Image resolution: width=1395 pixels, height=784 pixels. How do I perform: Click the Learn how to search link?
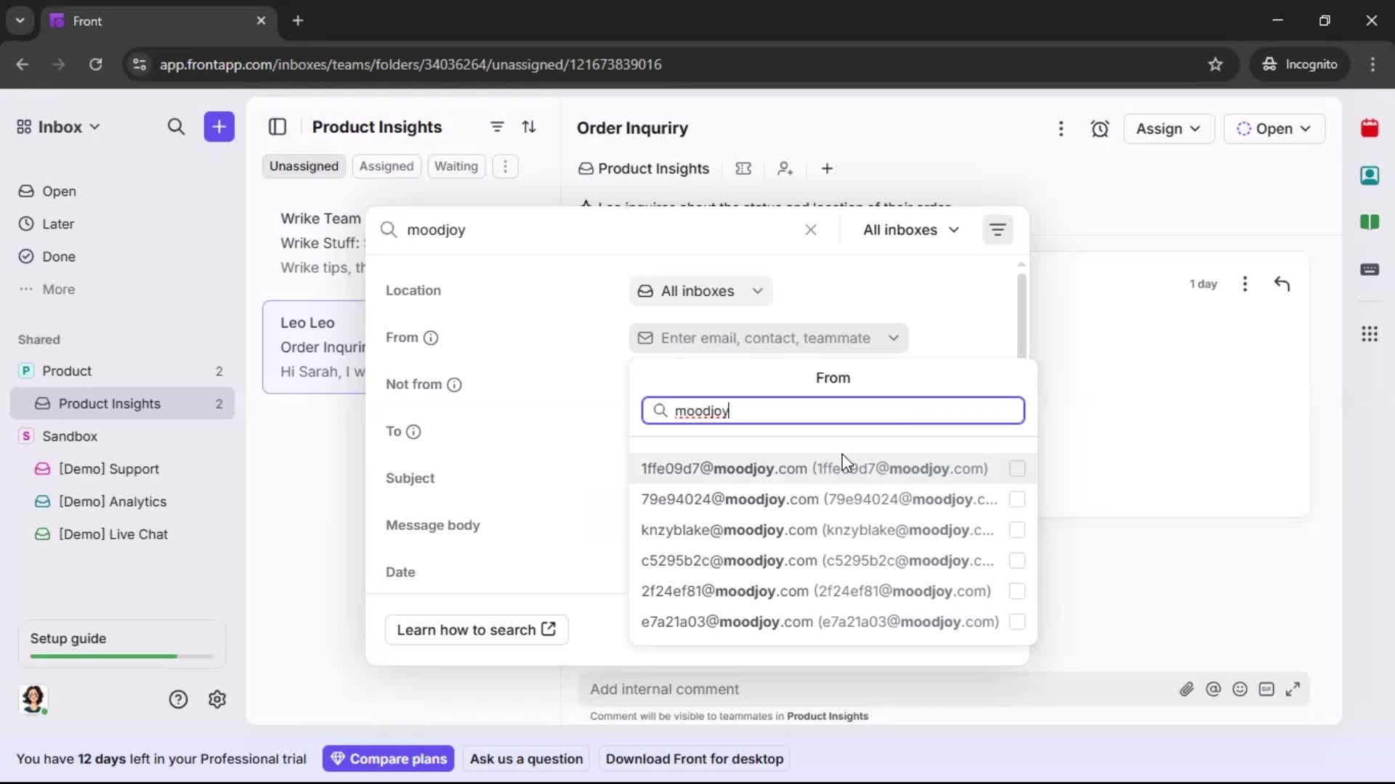tap(477, 629)
